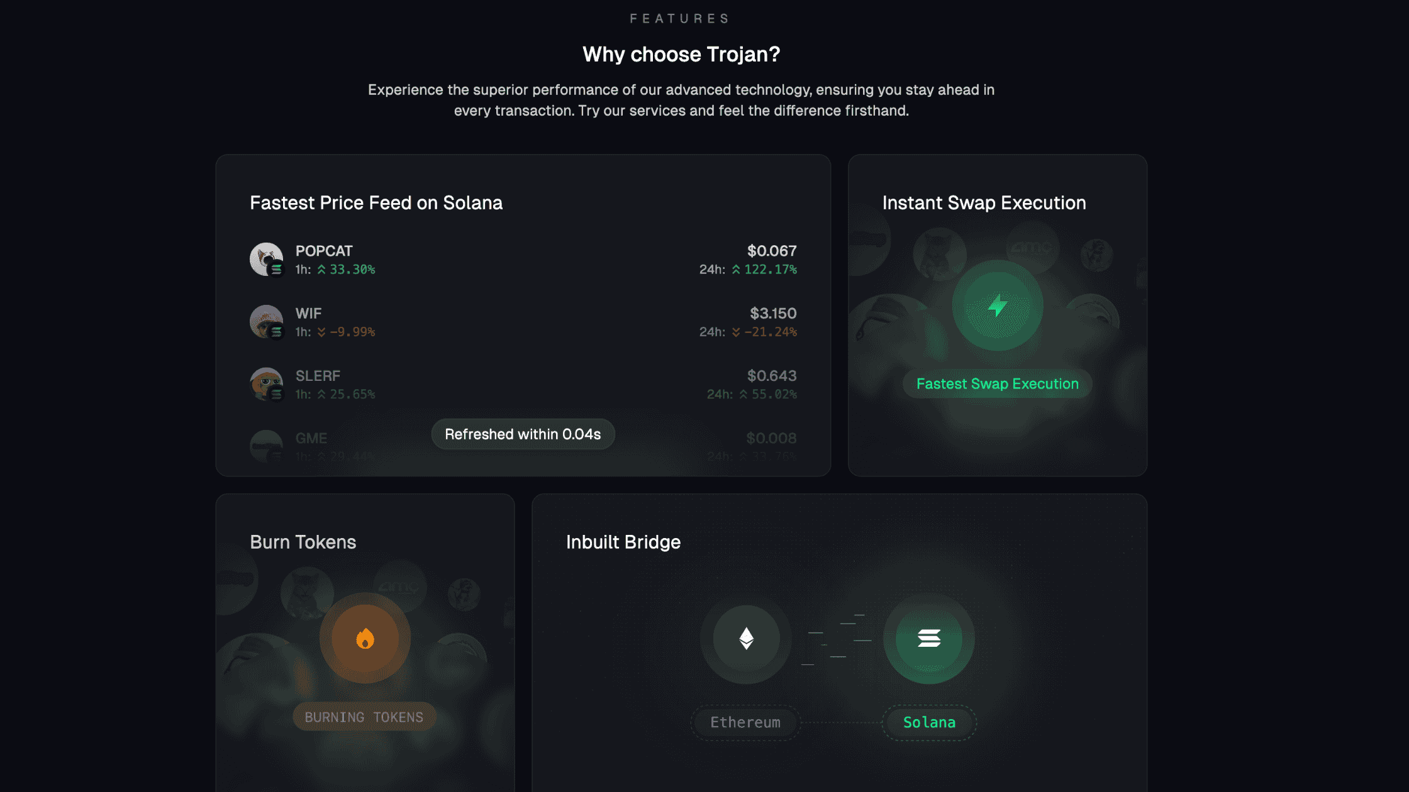Screen dimensions: 1409x792
Task: Click WIF 24h change -21.24%
Action: (x=764, y=332)
